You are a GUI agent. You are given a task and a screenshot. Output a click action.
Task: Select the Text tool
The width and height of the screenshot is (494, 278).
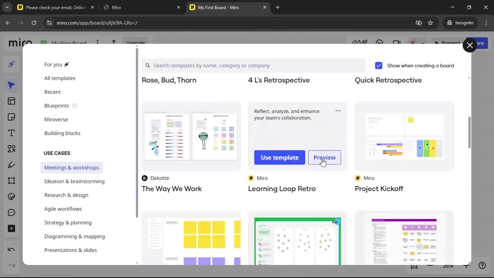pos(11,133)
